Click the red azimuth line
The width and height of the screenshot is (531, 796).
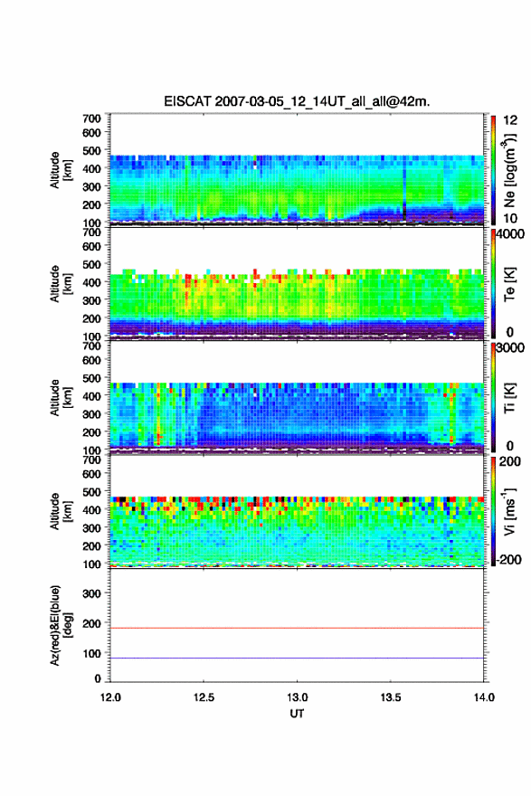tap(297, 628)
